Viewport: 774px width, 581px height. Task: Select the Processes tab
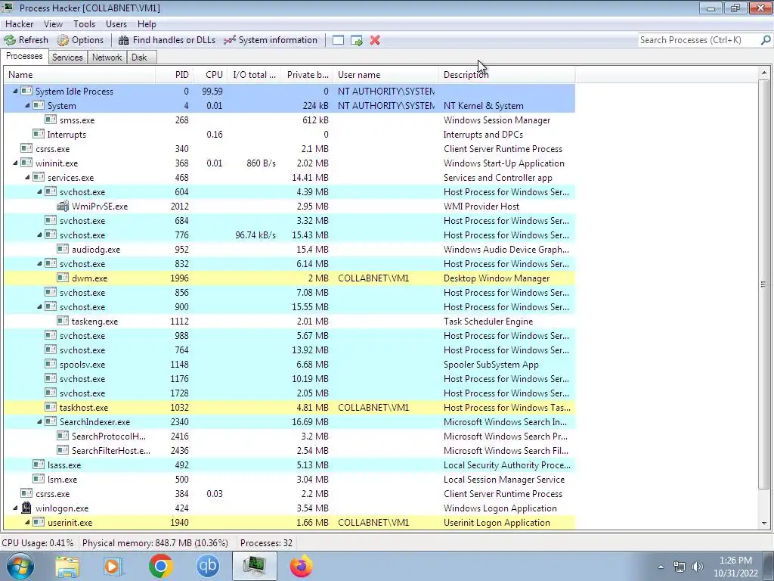[x=24, y=56]
